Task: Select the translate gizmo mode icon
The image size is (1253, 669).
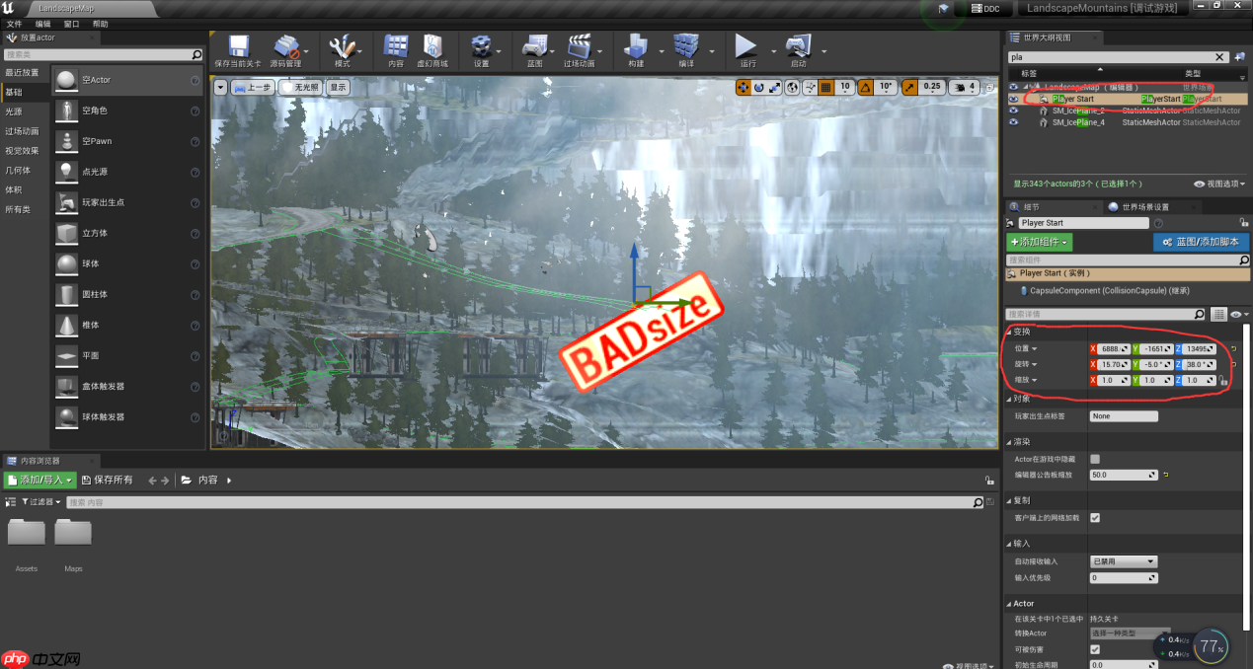Action: click(x=744, y=87)
